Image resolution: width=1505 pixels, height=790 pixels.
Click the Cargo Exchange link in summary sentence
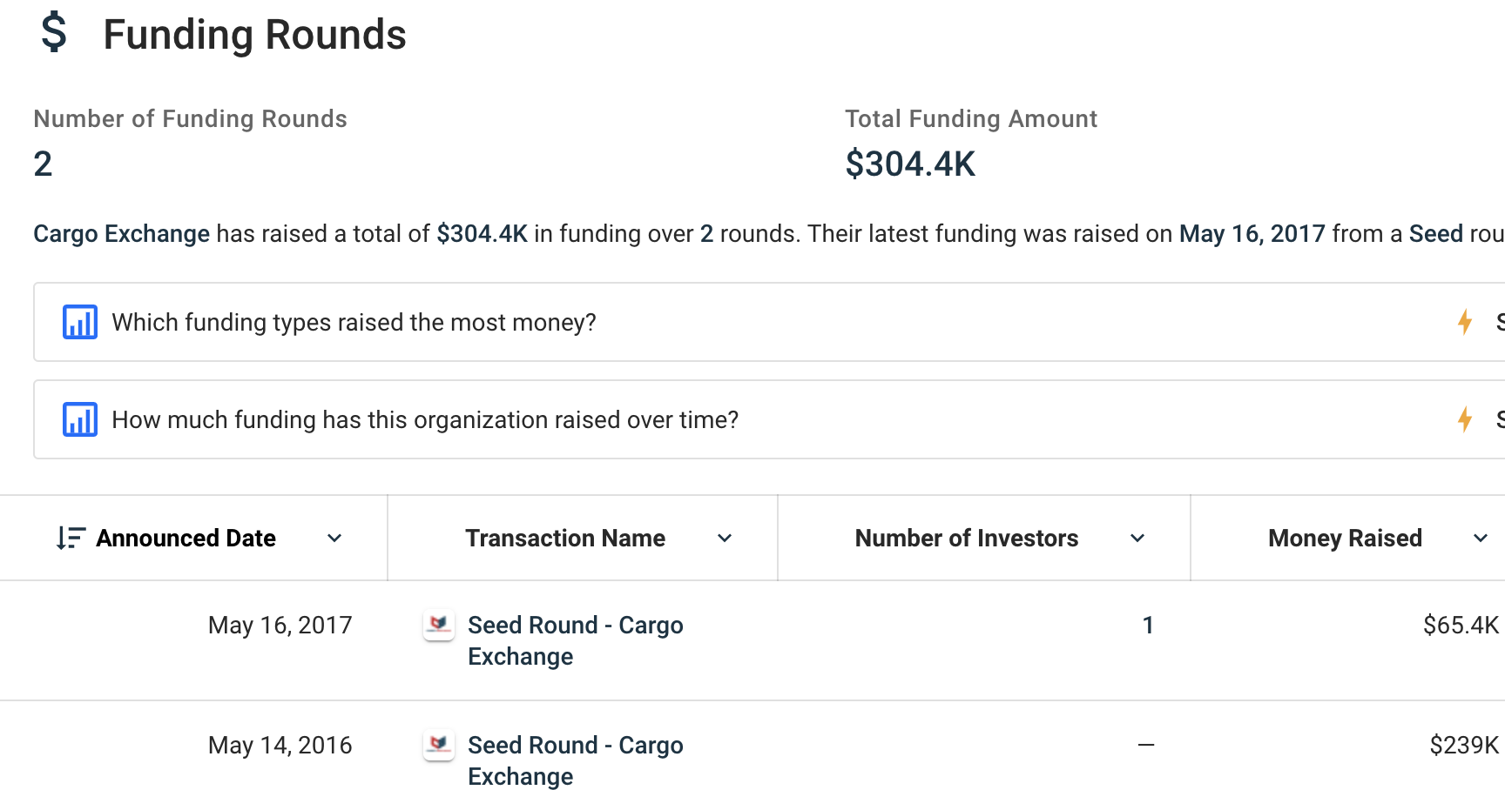point(121,233)
